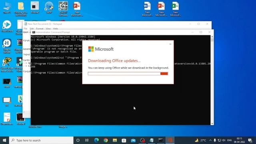Open Task View on the taskbar
256x144 pixels.
(87, 140)
